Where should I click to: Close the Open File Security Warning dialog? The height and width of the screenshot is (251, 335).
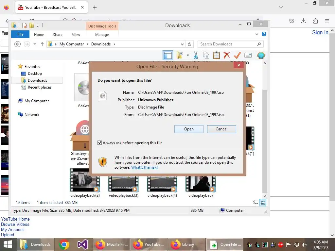click(238, 65)
